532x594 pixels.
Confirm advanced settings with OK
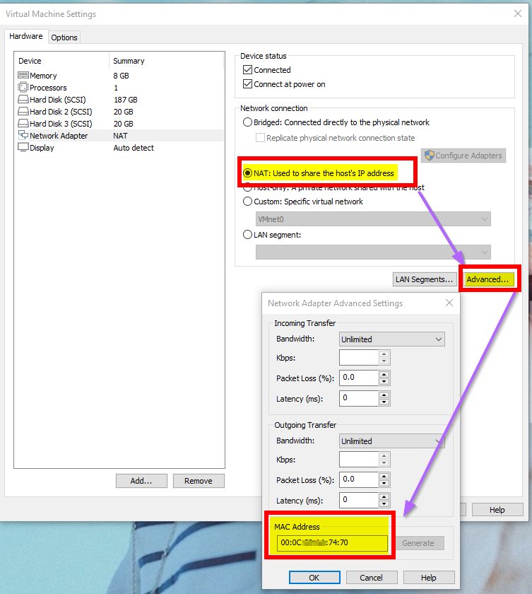[314, 577]
